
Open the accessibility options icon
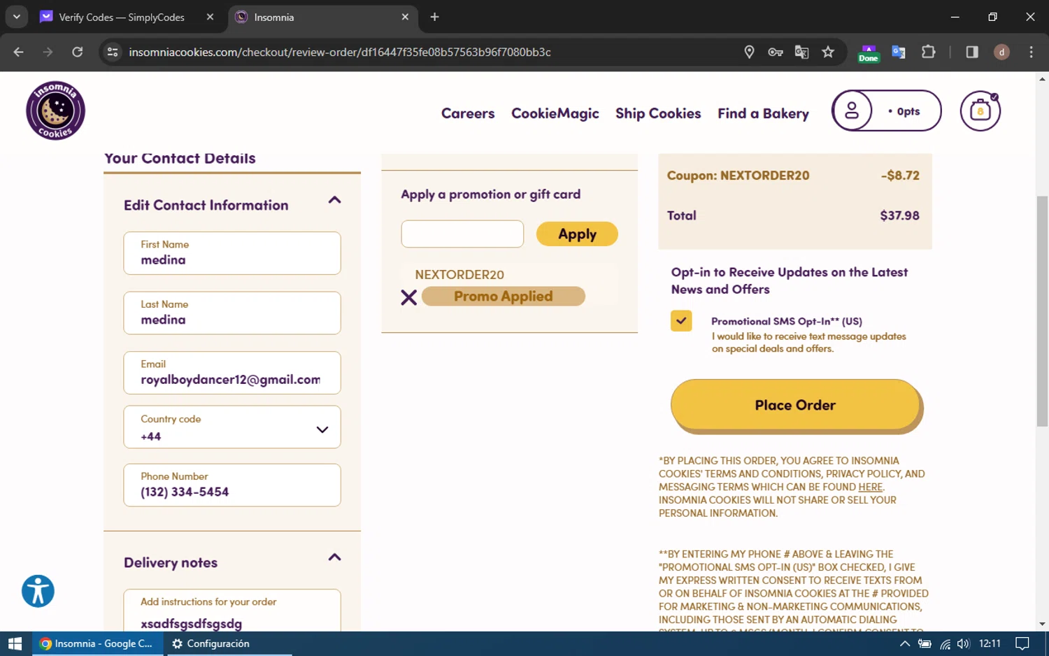pos(38,591)
